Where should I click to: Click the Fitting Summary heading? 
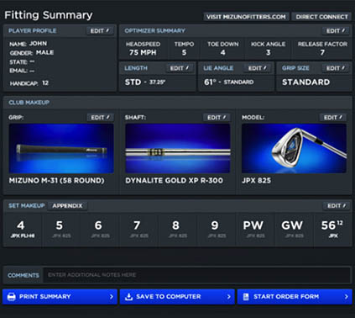point(49,15)
